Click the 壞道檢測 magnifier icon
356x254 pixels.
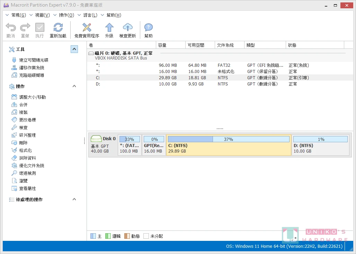[14, 173]
